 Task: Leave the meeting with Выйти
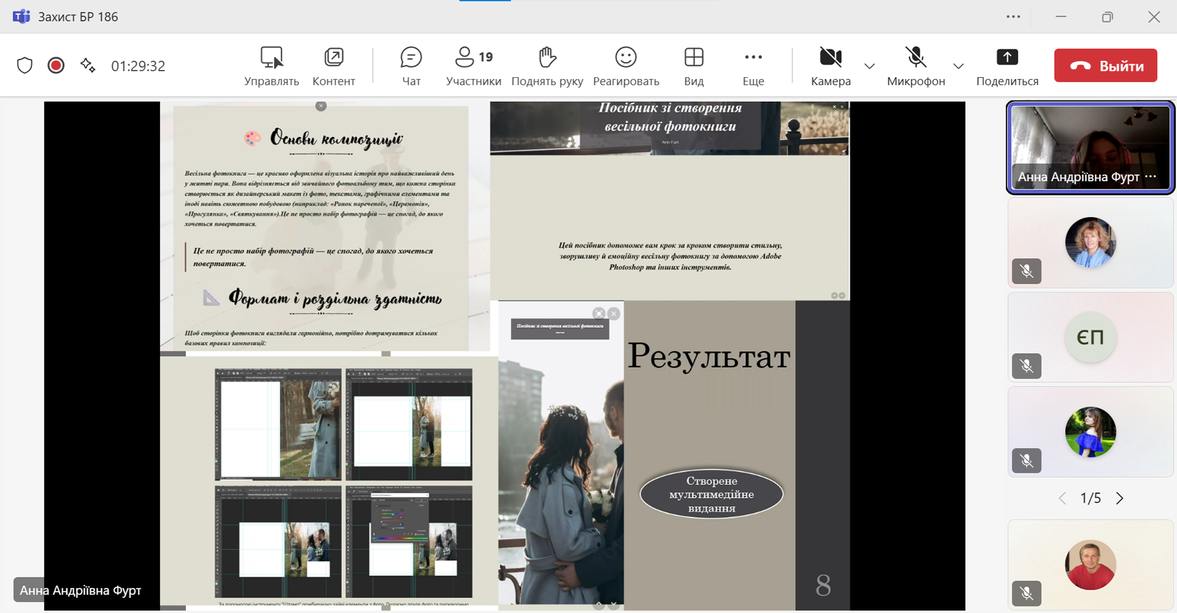point(1105,66)
